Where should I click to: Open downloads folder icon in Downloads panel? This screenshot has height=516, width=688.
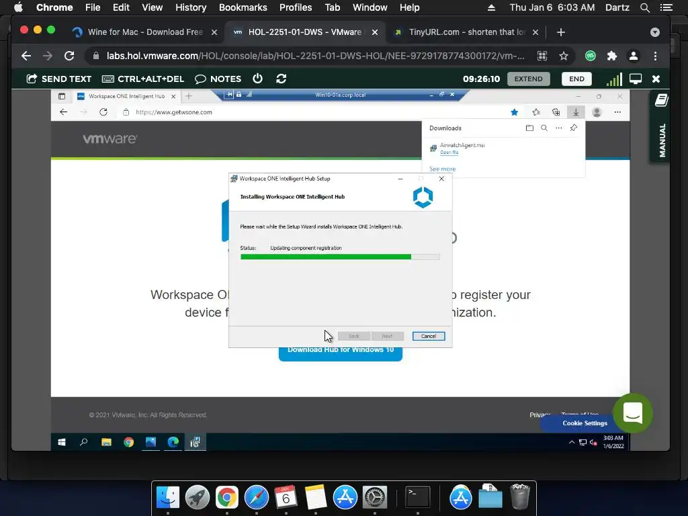pyautogui.click(x=529, y=128)
